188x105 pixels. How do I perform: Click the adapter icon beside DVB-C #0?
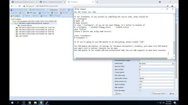[x=17, y=30]
